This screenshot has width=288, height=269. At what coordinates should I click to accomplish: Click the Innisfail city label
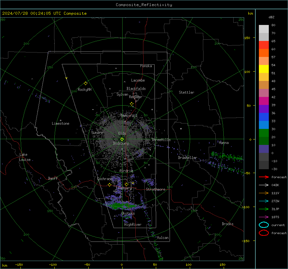pyautogui.click(x=129, y=116)
